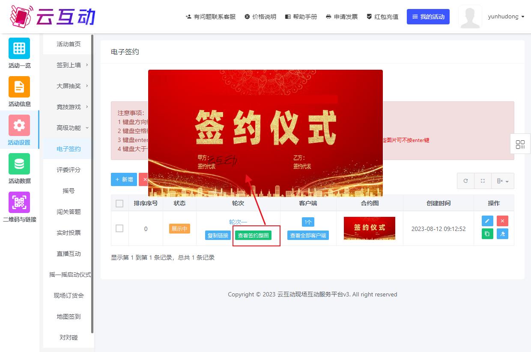531x352 pixels.
Task: Open 活动数据 in the left sidebar
Action: (19, 169)
